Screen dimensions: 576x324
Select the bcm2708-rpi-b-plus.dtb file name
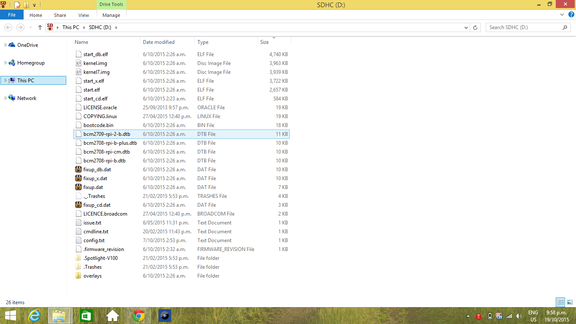(110, 143)
